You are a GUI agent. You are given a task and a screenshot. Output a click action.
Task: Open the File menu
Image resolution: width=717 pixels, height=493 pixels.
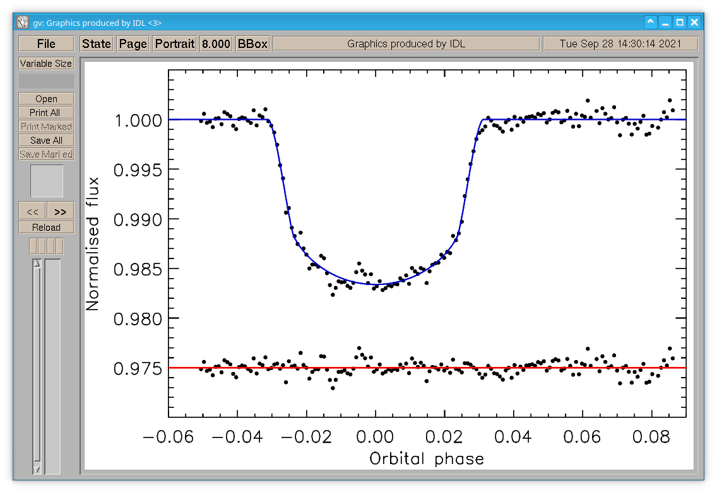pyautogui.click(x=46, y=44)
